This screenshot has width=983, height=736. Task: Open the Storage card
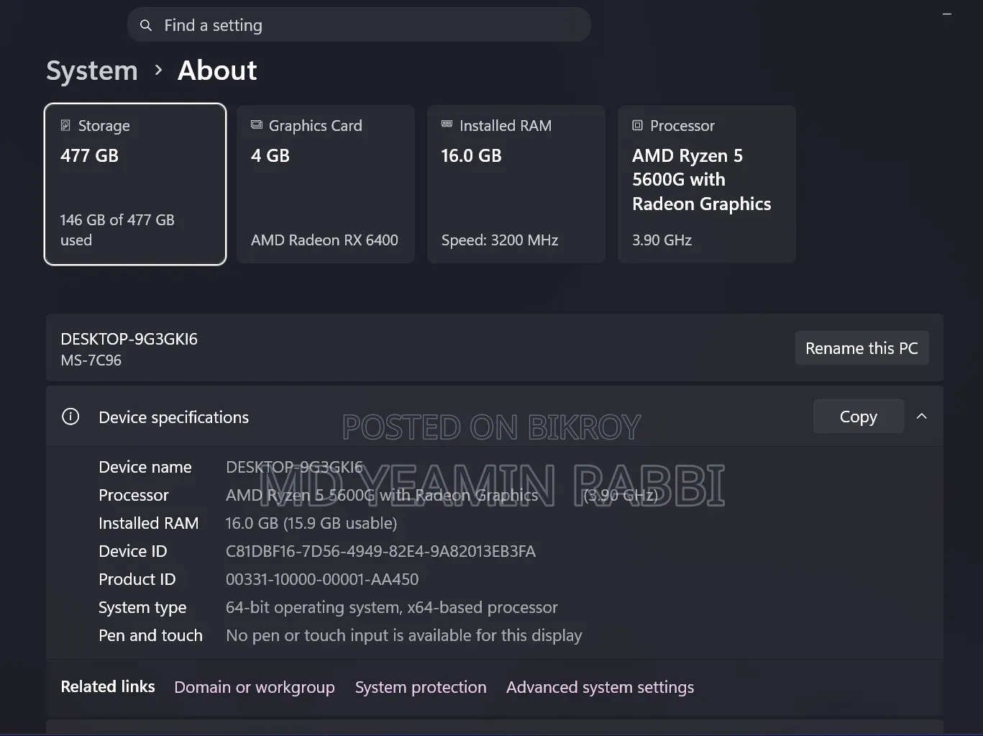tap(135, 184)
